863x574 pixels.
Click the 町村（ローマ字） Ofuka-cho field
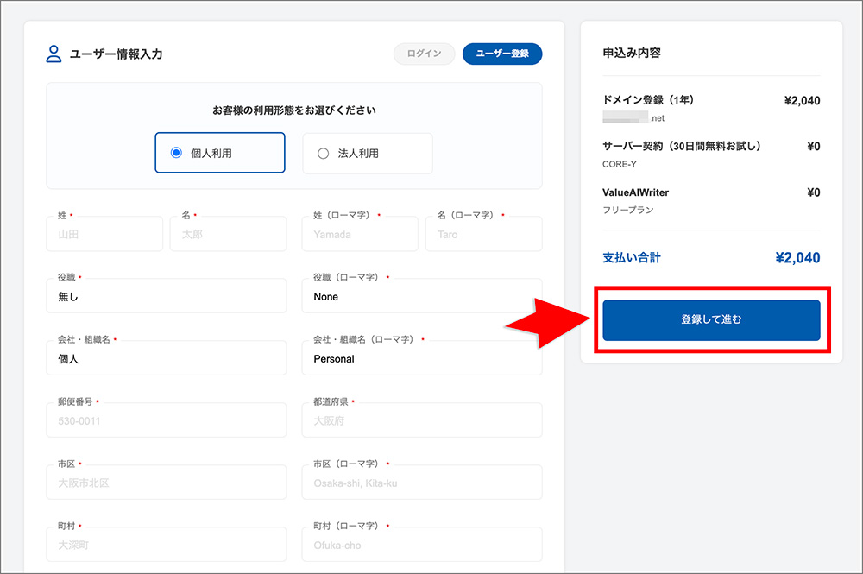(422, 544)
